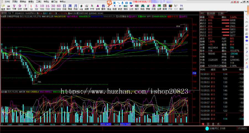249x133 pixels.
Task: Open the 特色S menu
Action: tap(46, 2)
